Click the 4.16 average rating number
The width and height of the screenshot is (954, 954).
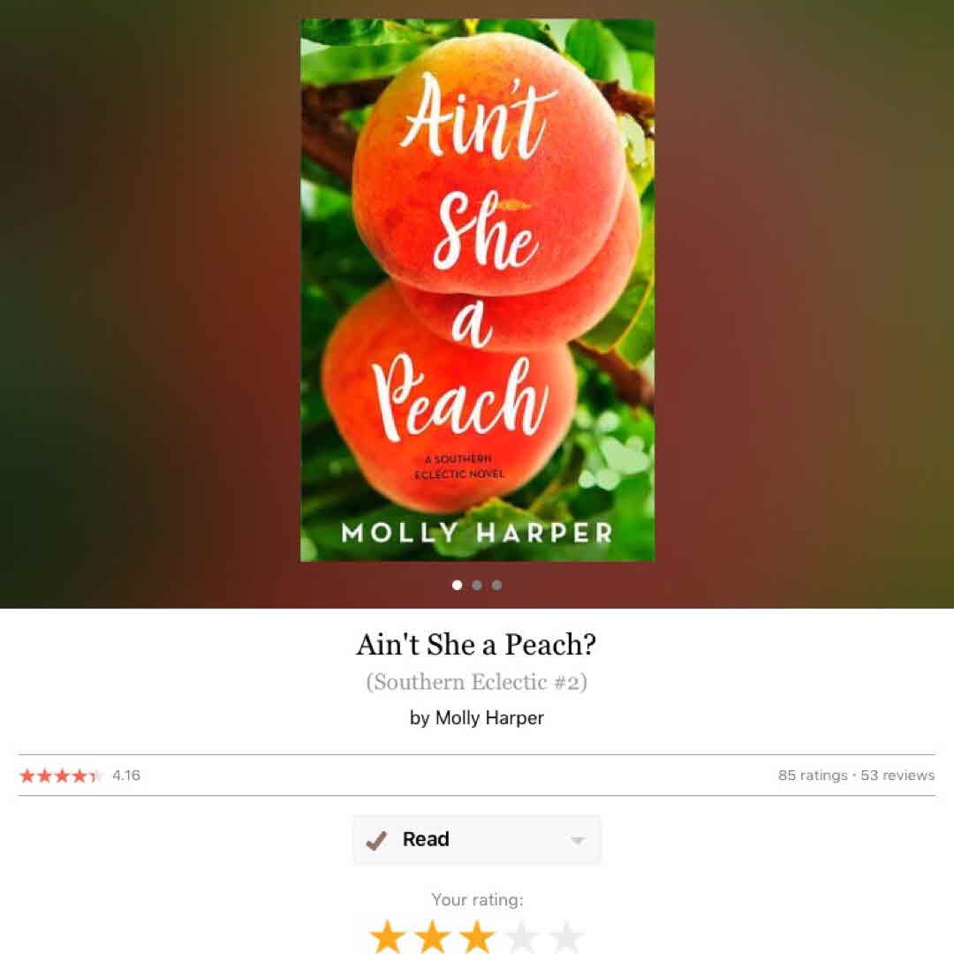pos(126,776)
